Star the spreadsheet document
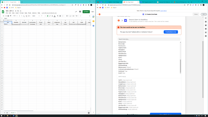Image resolution: width=208 pixels, height=117 pixels. click(x=16, y=11)
